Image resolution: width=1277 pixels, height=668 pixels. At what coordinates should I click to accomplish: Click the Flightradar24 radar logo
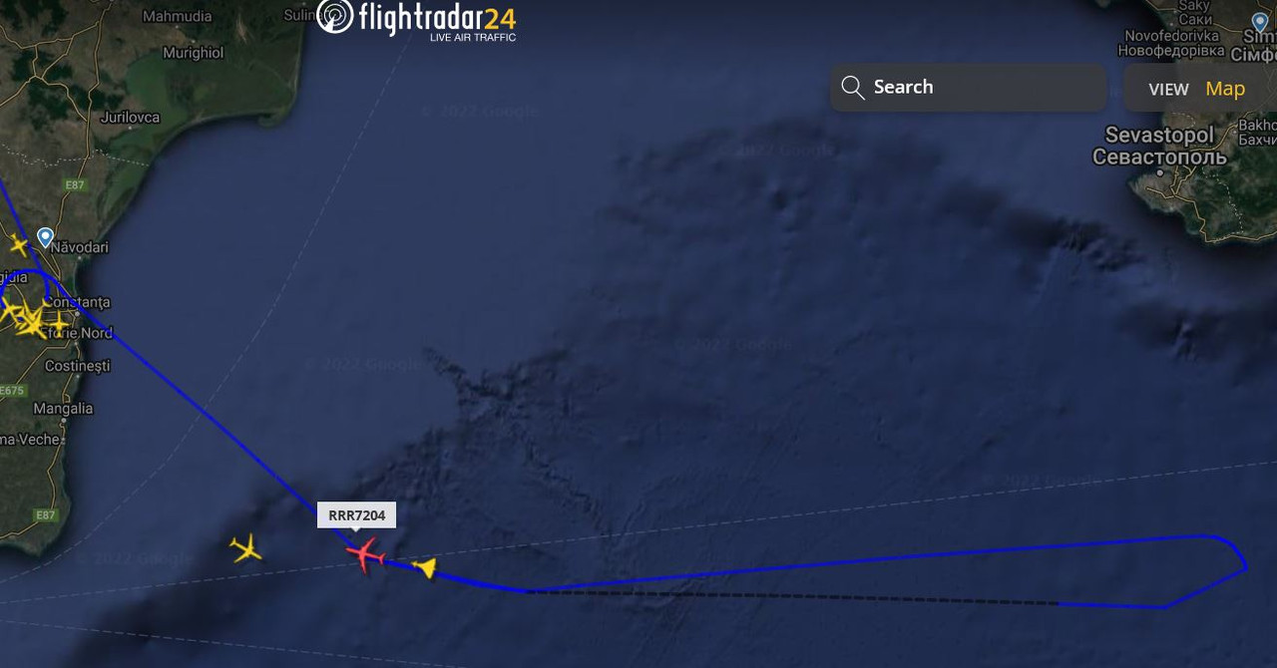[x=335, y=16]
